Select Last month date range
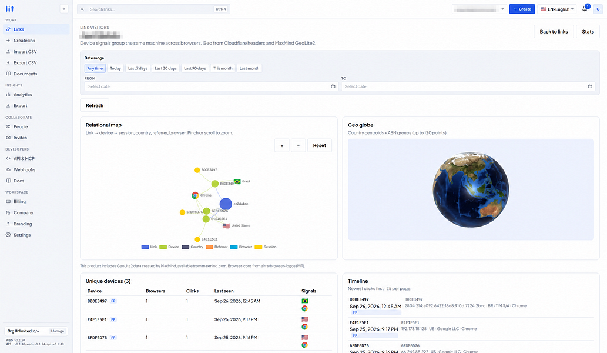The width and height of the screenshot is (607, 353). (x=249, y=69)
